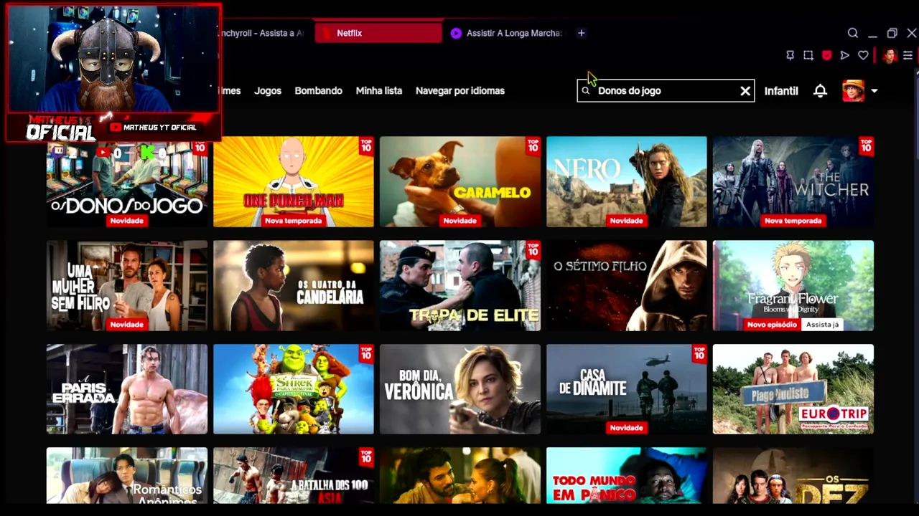Open the Nero title card
The height and width of the screenshot is (516, 919).
pos(627,182)
